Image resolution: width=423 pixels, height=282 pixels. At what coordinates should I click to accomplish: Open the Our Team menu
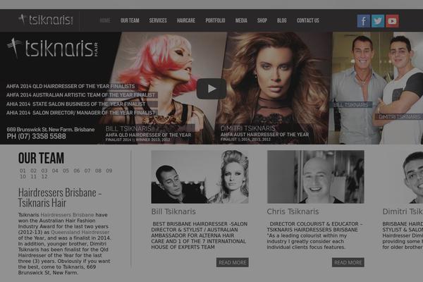tap(130, 20)
